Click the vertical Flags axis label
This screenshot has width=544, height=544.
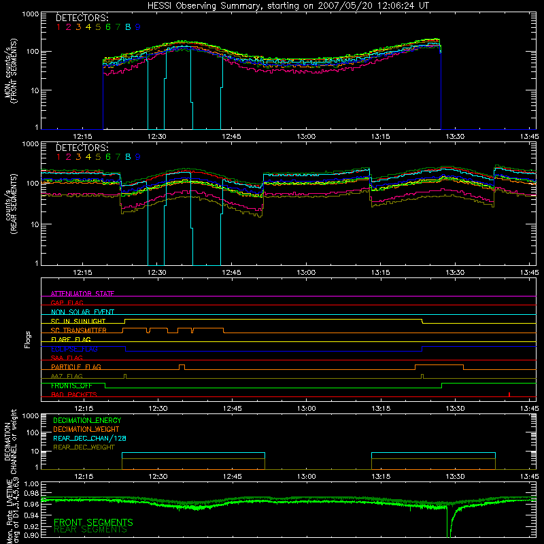click(28, 339)
